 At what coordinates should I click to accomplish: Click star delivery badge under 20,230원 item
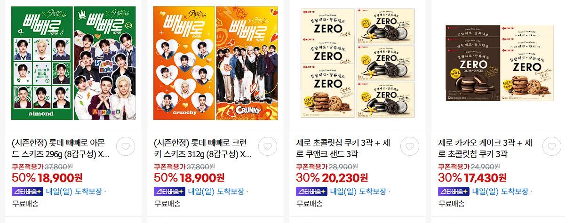click(312, 191)
